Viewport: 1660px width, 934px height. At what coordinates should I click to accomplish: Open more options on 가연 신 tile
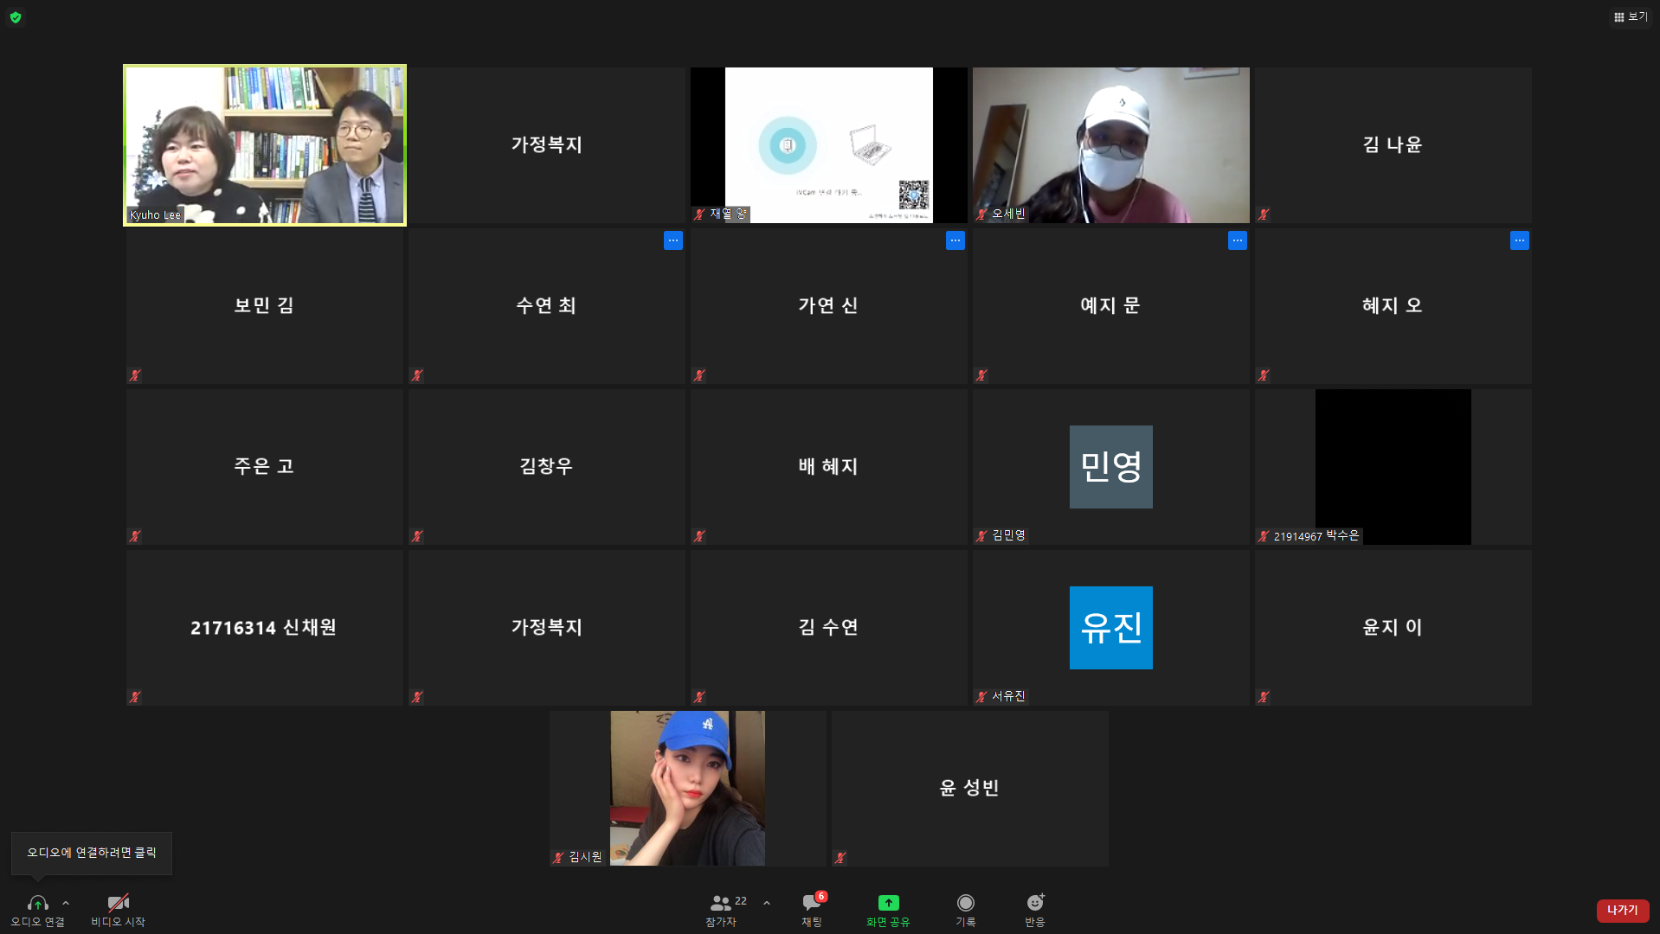coord(955,240)
